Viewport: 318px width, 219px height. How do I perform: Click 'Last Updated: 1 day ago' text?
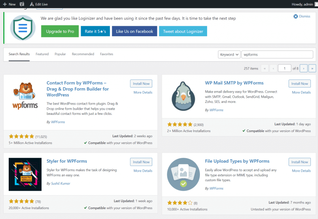pyautogui.click(x=293, y=124)
